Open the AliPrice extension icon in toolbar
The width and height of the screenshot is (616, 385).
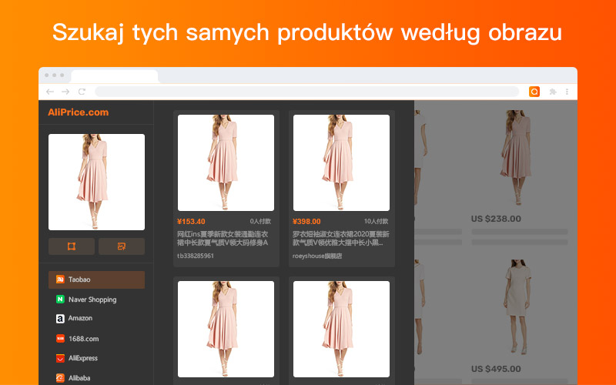[x=534, y=92]
